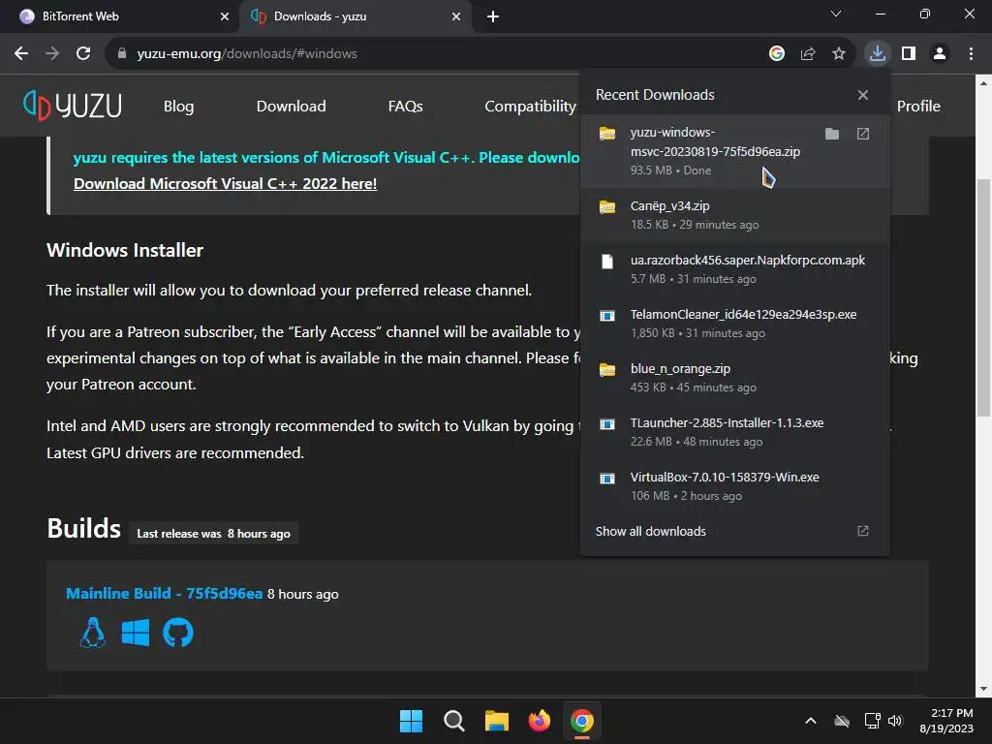This screenshot has width=992, height=744.
Task: Click the address bar URL
Action: tap(247, 53)
